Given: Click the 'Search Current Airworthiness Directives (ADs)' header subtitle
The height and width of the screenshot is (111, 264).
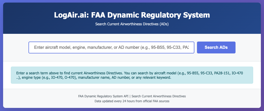Looking at the screenshot, I should [x=132, y=24].
